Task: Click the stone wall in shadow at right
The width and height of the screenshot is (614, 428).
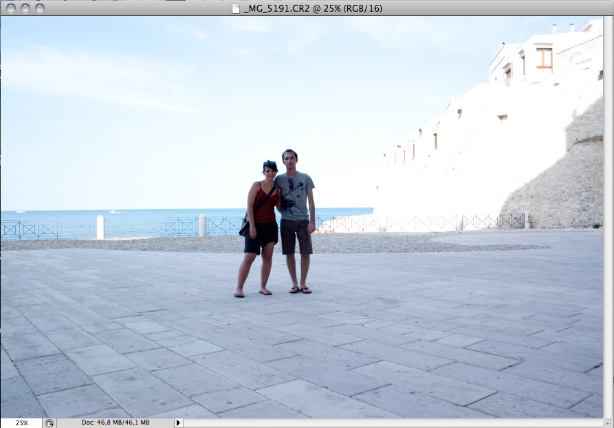Action: [x=557, y=179]
